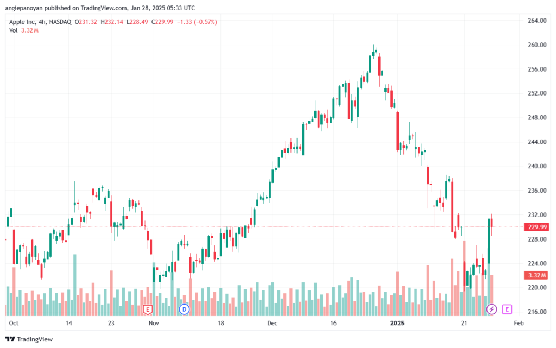Click the Nov label on time axis
The image size is (556, 348).
pos(154,323)
